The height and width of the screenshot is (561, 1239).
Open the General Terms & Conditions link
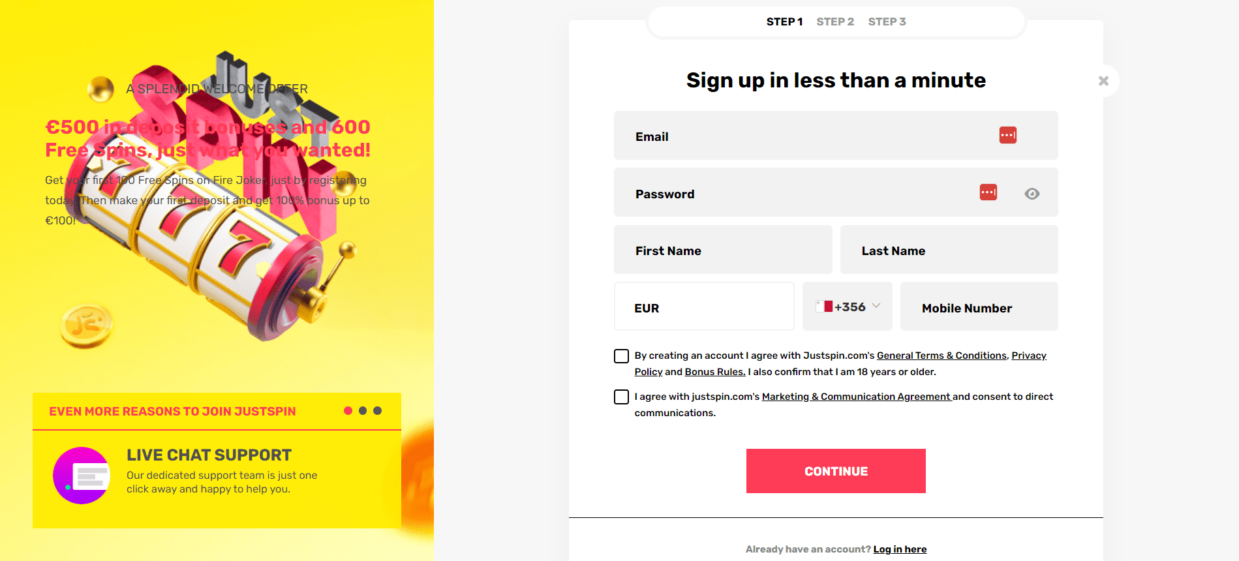(941, 356)
